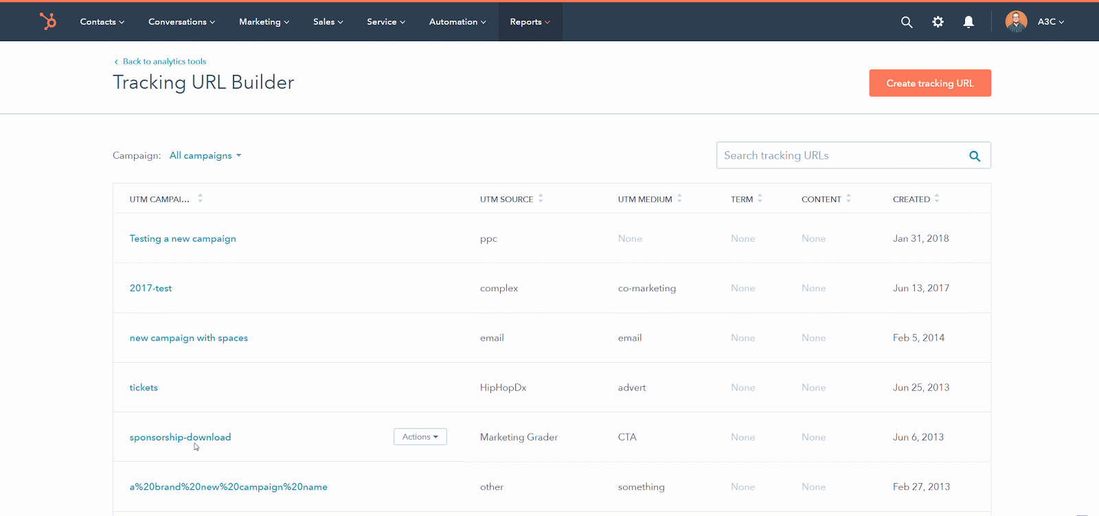
Task: Open new campaign with spaces link
Action: click(x=189, y=338)
